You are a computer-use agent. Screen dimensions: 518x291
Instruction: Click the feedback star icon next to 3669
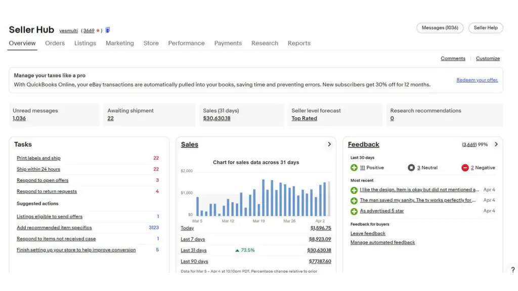point(98,30)
